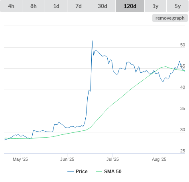Select the 4h time range tab
The height and width of the screenshot is (182, 189).
11,6
